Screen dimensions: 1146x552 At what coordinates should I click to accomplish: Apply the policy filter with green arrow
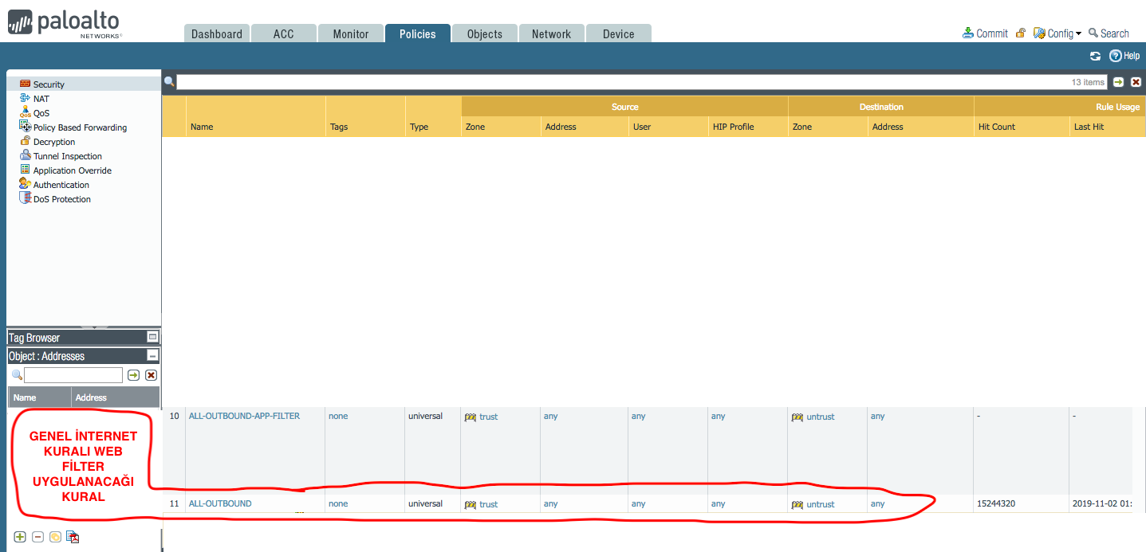(x=1118, y=82)
